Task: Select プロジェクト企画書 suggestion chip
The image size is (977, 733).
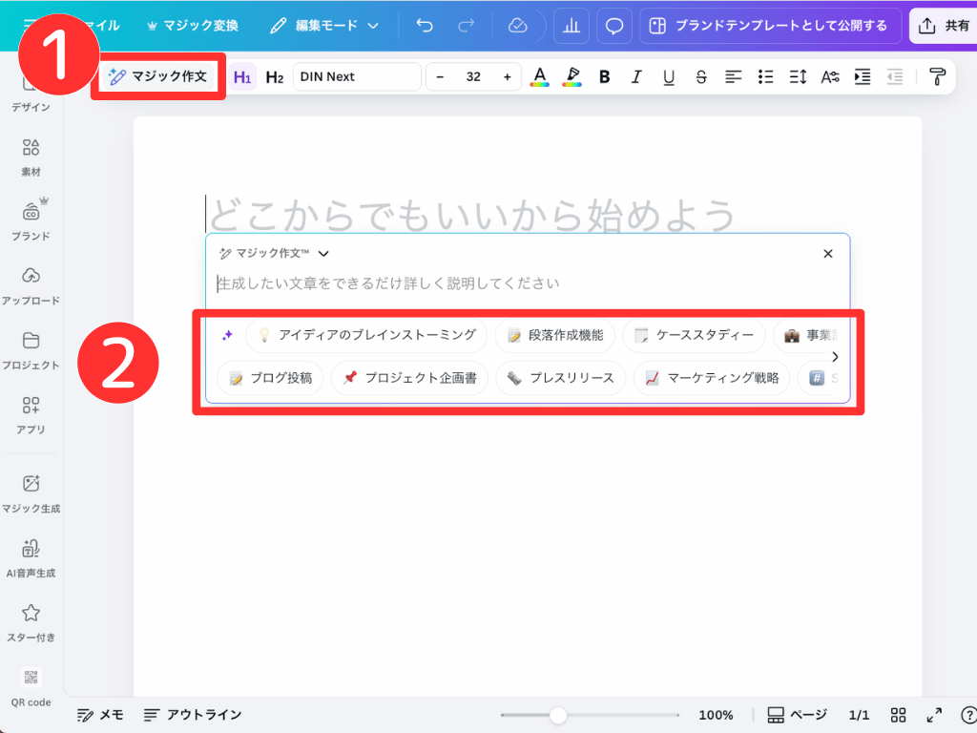Action: (x=409, y=378)
